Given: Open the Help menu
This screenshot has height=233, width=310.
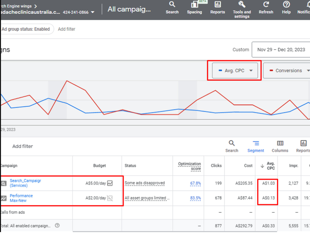Looking at the screenshot, I should pyautogui.click(x=286, y=7).
